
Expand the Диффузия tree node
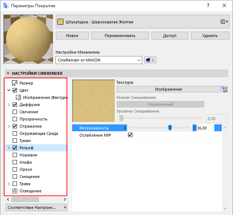pyautogui.click(x=9, y=105)
